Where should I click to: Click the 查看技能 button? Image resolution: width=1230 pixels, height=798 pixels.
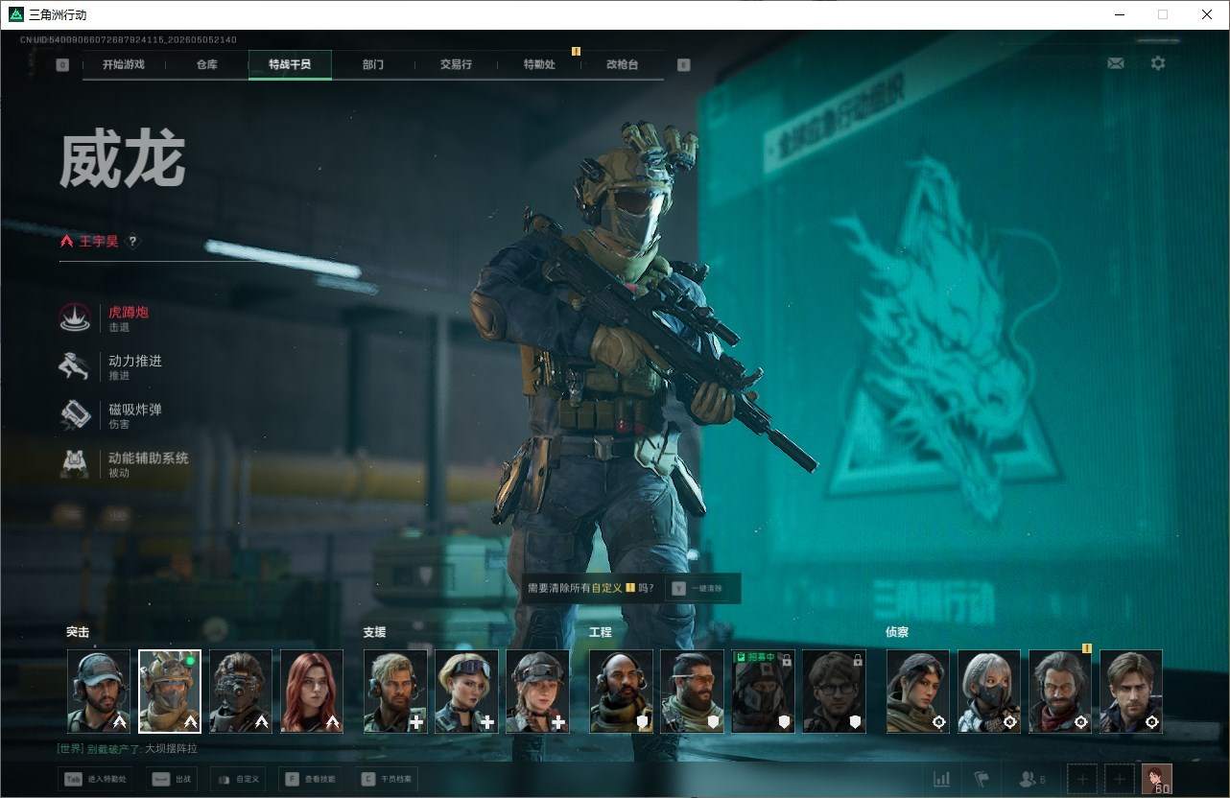pyautogui.click(x=310, y=780)
